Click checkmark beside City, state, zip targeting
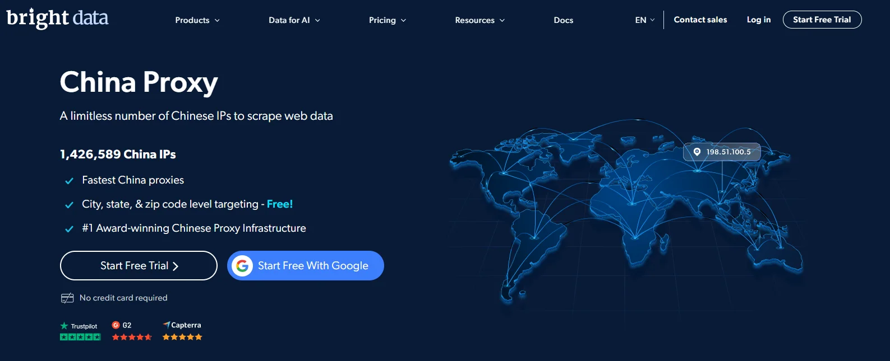The height and width of the screenshot is (361, 890). pos(70,205)
